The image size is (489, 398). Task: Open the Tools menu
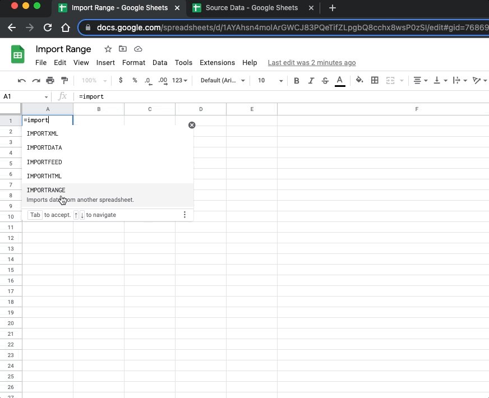point(183,63)
